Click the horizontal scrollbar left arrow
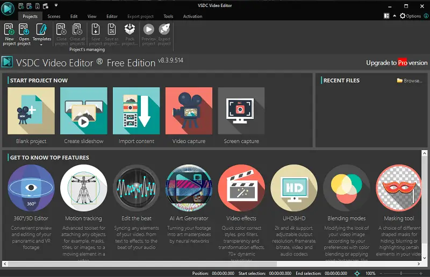Screen dimensions: 430x277 pyautogui.click(x=5, y=264)
